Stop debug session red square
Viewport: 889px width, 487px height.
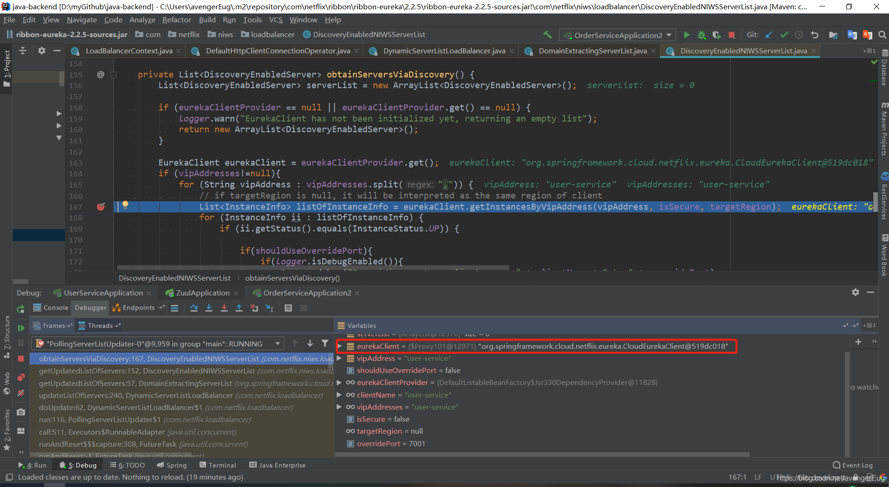point(21,359)
